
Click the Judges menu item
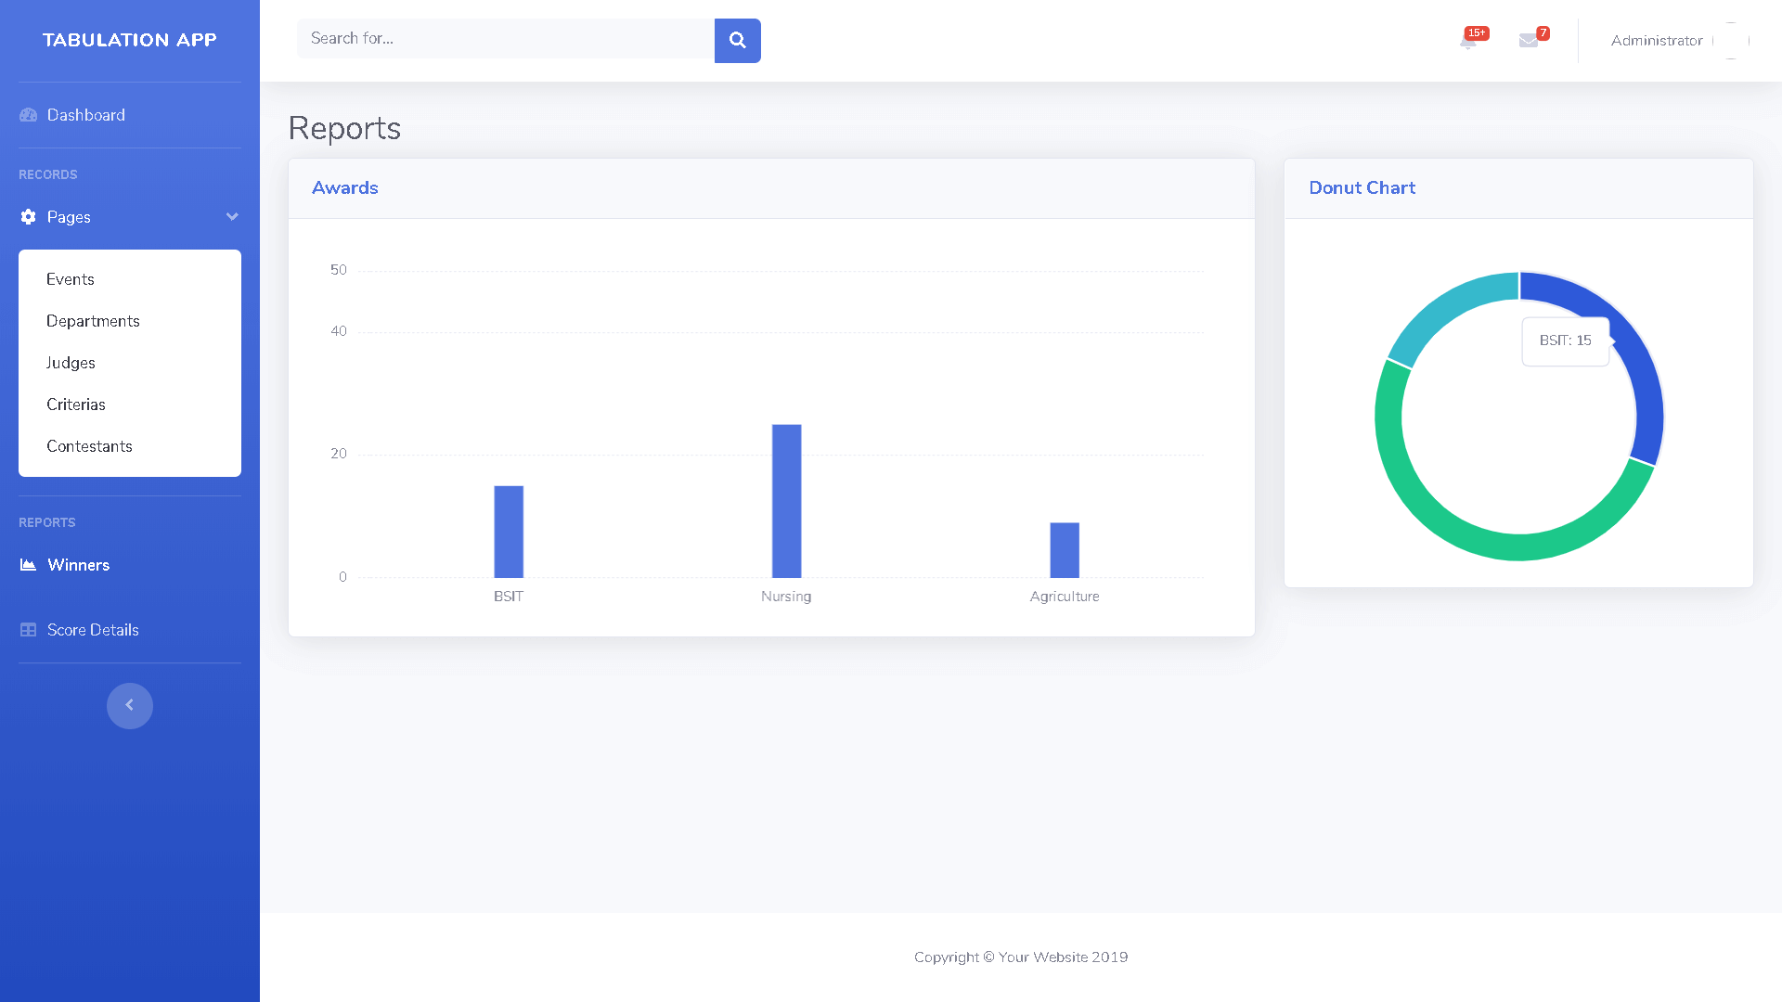tap(69, 362)
